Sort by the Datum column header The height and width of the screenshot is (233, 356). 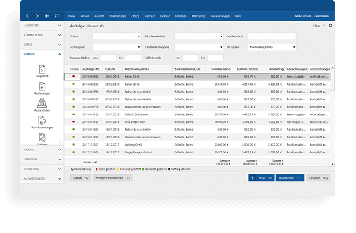[112, 69]
